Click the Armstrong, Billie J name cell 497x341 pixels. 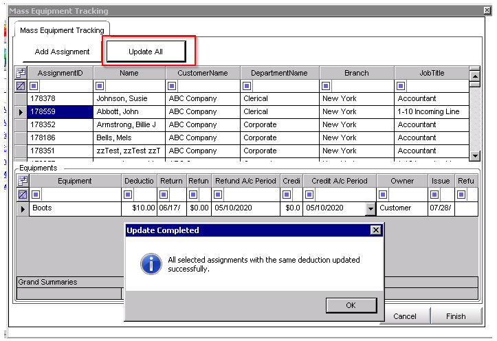tap(129, 125)
